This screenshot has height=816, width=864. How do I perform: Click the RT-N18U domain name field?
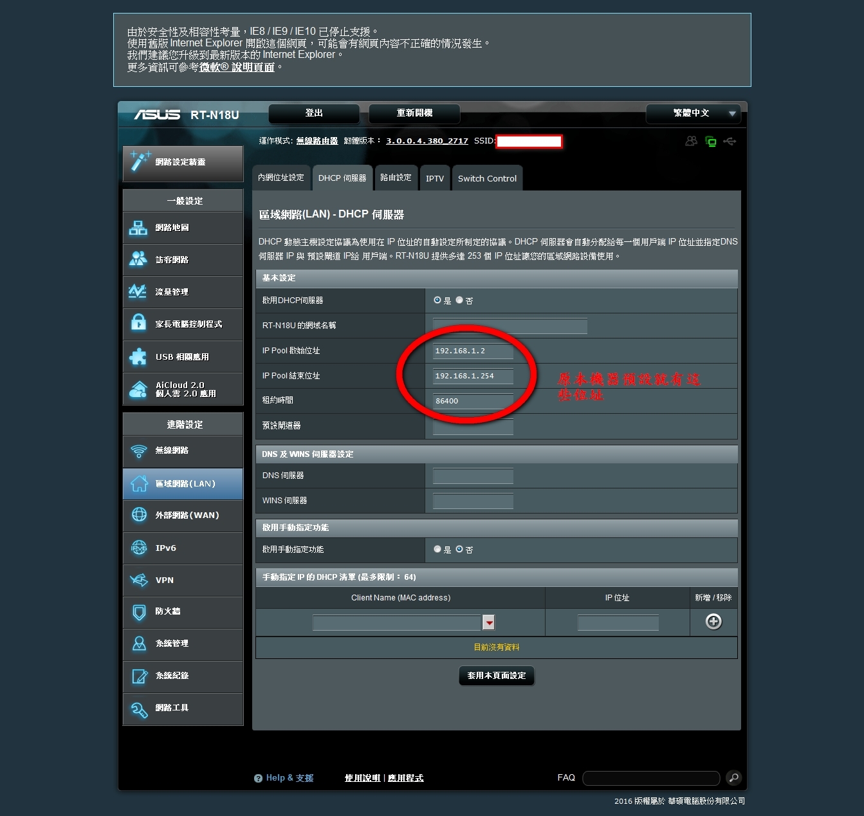tap(510, 326)
